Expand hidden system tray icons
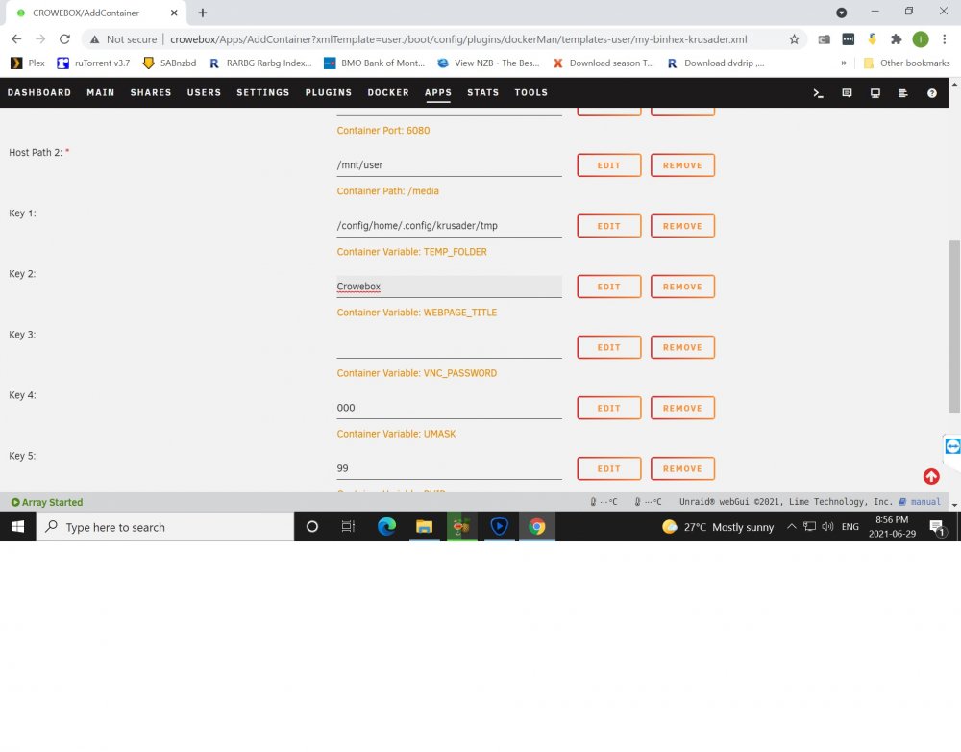Image resolution: width=961 pixels, height=752 pixels. click(791, 526)
